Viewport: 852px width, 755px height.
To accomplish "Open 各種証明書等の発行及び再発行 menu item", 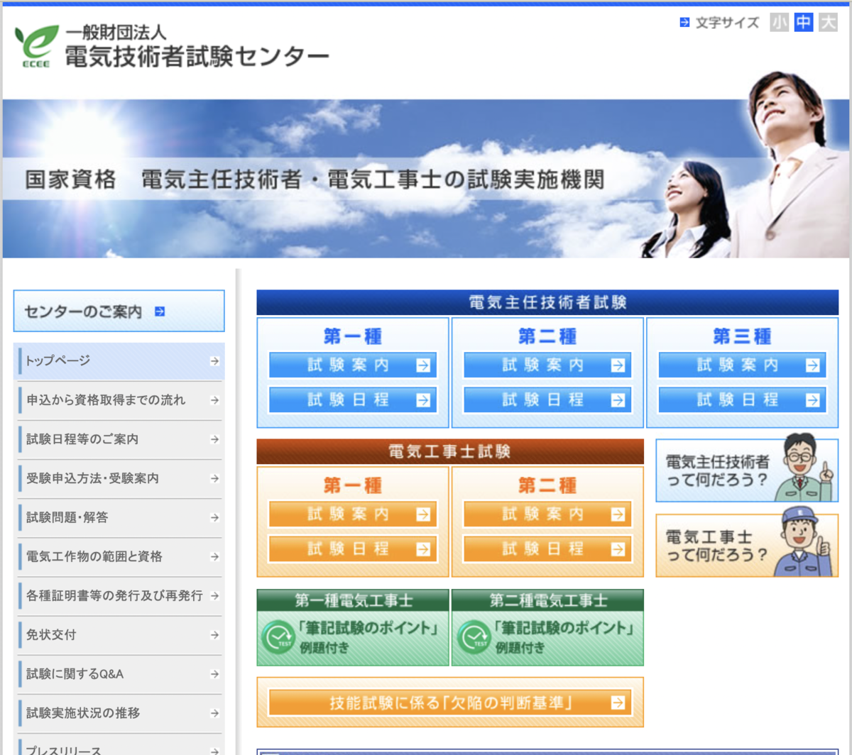I will (119, 595).
